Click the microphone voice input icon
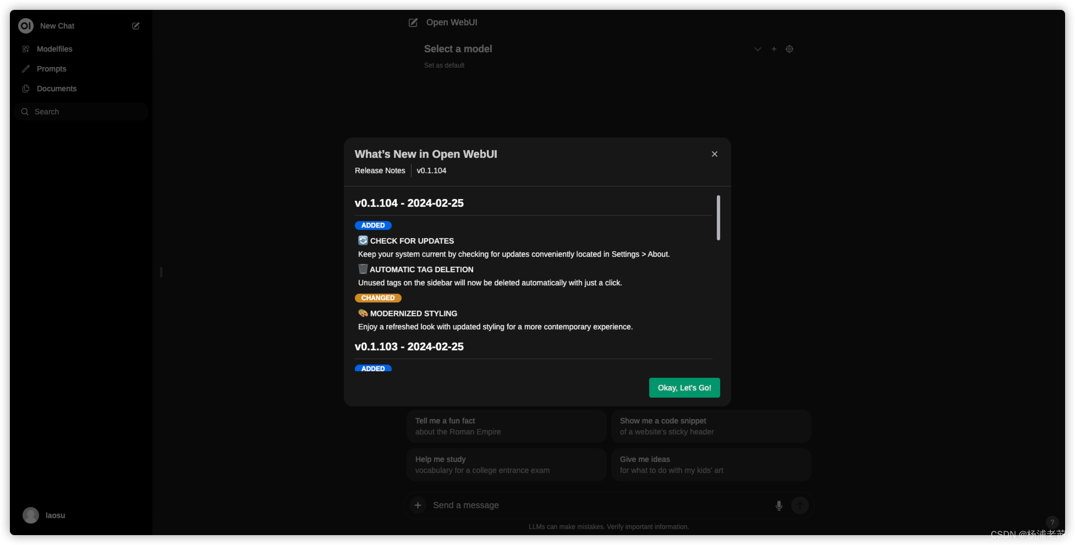The image size is (1075, 545). [x=779, y=505]
